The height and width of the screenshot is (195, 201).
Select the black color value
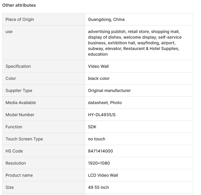click(x=99, y=78)
